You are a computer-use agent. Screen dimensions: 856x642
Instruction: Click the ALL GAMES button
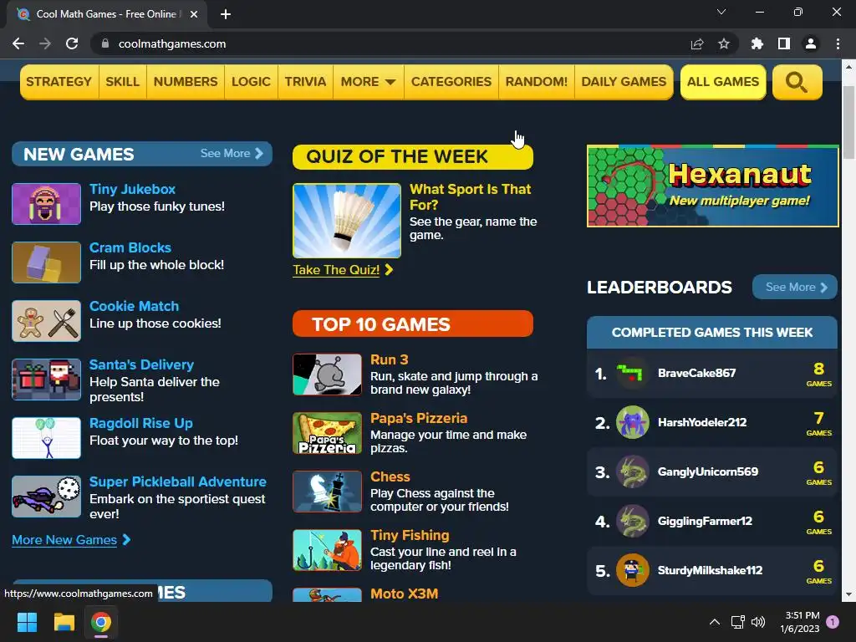tap(723, 82)
